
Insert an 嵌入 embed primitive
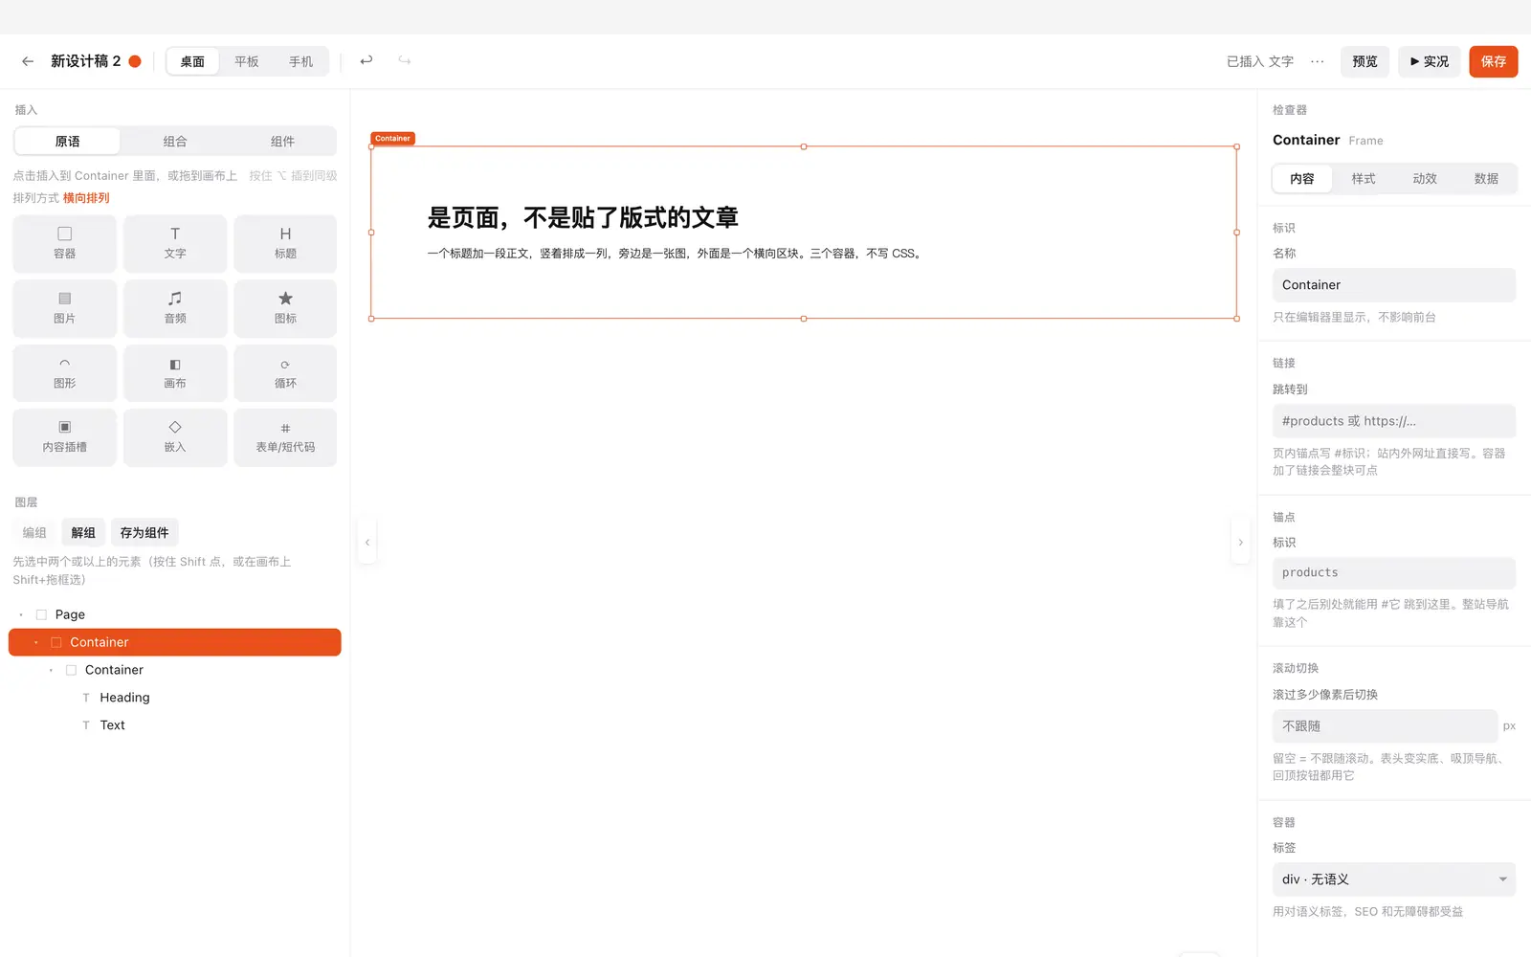click(x=175, y=437)
